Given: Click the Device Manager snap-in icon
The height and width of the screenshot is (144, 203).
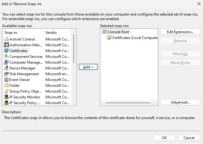Looking at the screenshot, I should (x=6, y=68).
